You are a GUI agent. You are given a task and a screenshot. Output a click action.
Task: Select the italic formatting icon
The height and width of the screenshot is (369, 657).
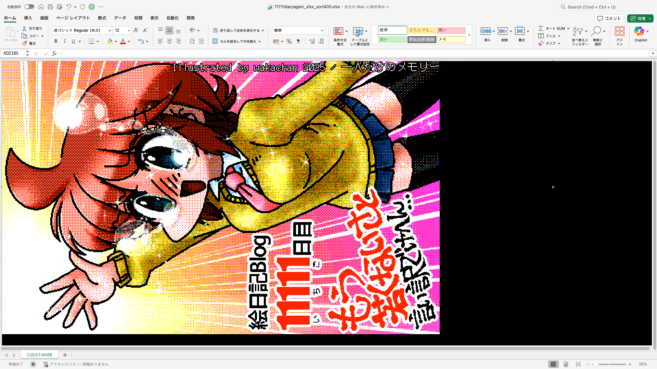(64, 41)
